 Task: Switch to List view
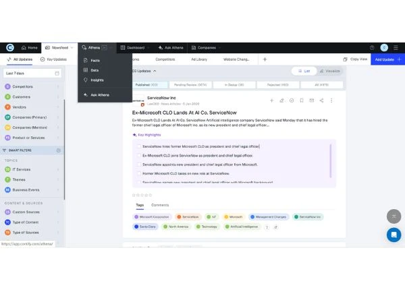304,71
